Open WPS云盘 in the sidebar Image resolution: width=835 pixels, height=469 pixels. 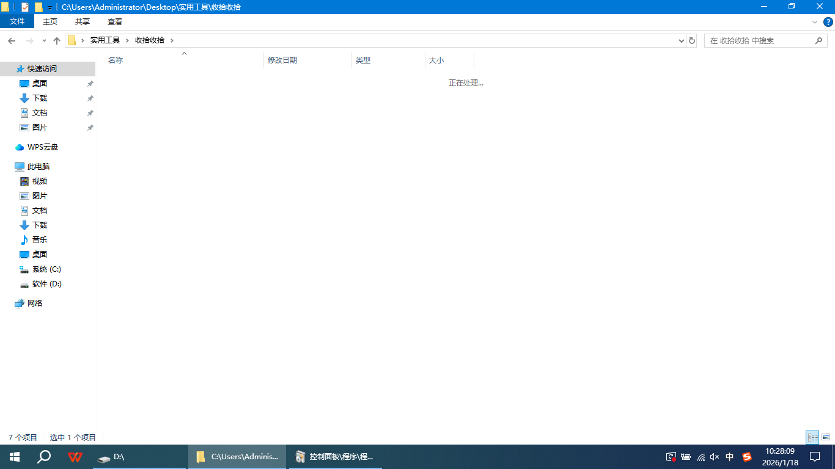pos(42,147)
